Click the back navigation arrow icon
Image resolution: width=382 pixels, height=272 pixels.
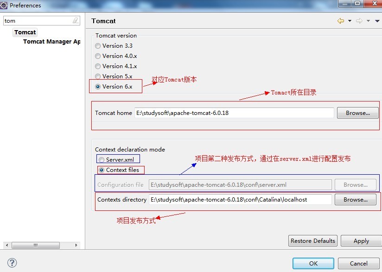(341, 21)
